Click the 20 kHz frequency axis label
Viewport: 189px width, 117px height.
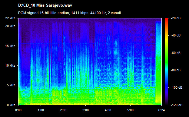click(x=10, y=26)
